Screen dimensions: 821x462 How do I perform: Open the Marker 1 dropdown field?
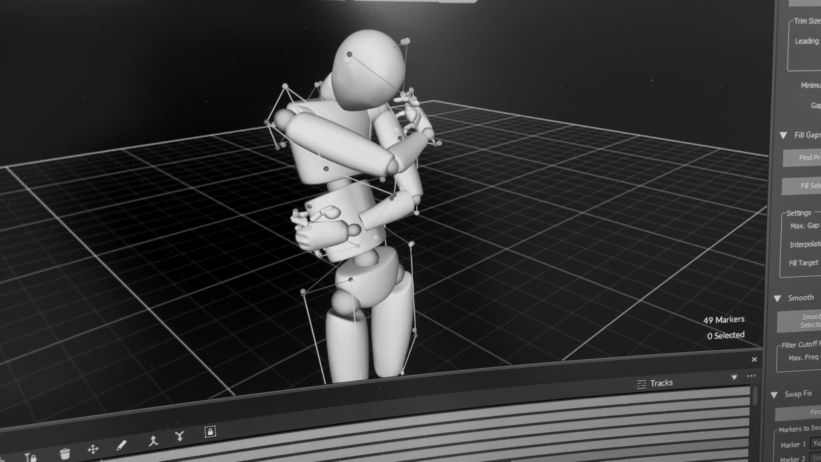click(x=816, y=443)
